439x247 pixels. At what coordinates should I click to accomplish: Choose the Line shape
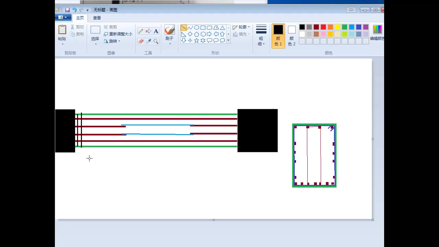point(183,28)
